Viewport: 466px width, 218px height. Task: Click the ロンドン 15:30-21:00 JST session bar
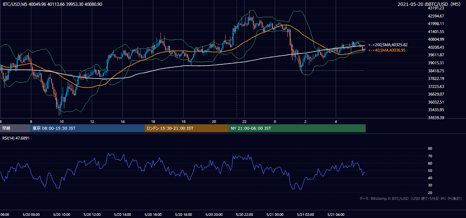[187, 128]
